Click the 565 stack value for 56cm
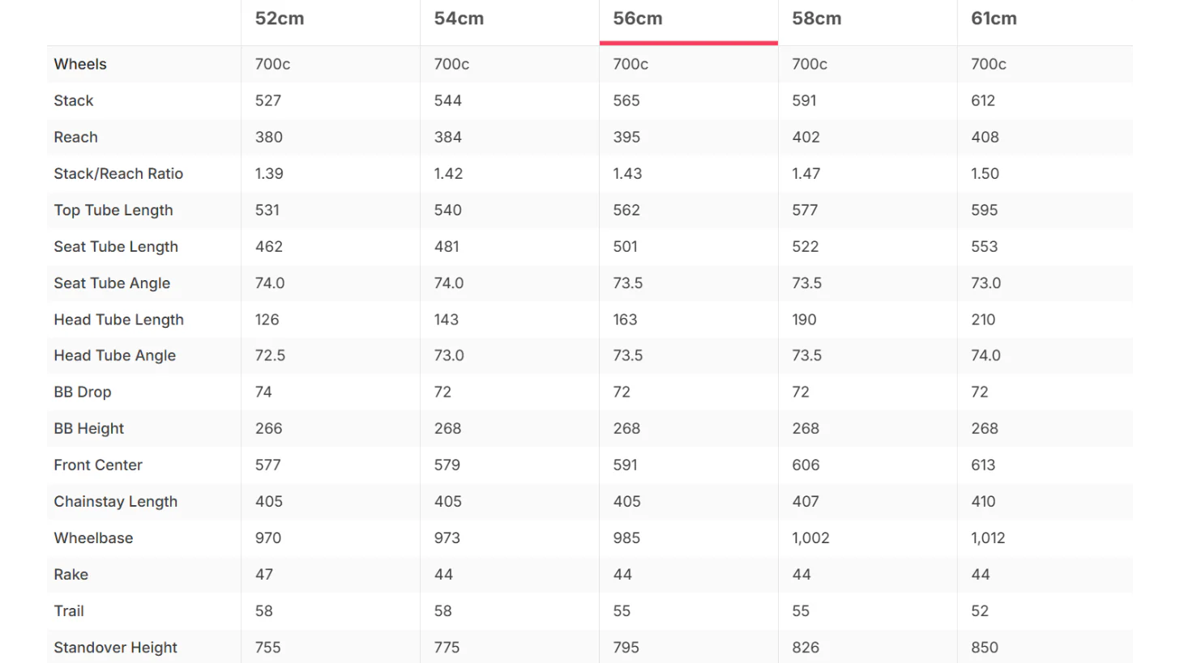The width and height of the screenshot is (1180, 663). point(626,100)
